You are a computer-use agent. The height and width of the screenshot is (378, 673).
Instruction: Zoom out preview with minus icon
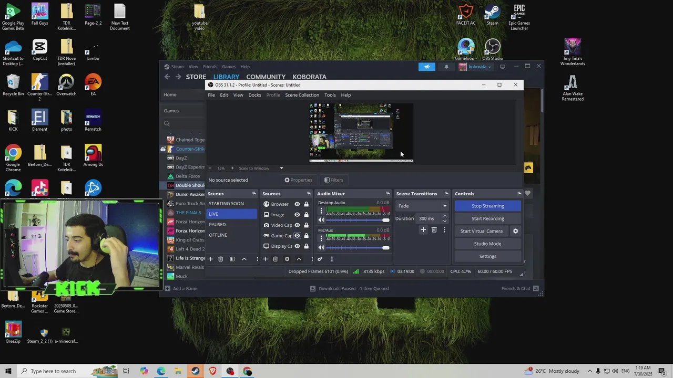coord(210,168)
